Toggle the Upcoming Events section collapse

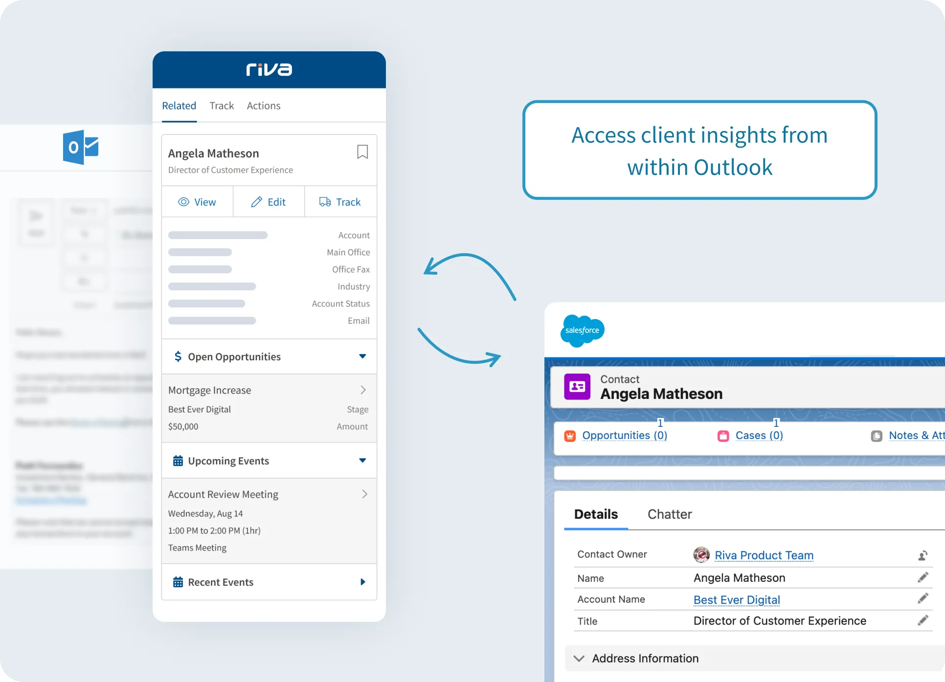[x=361, y=461]
